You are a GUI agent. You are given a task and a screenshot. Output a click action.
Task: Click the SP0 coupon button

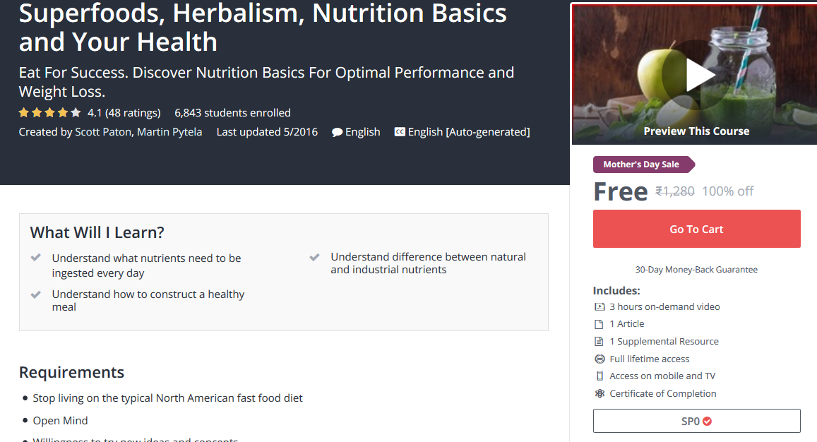(x=696, y=421)
